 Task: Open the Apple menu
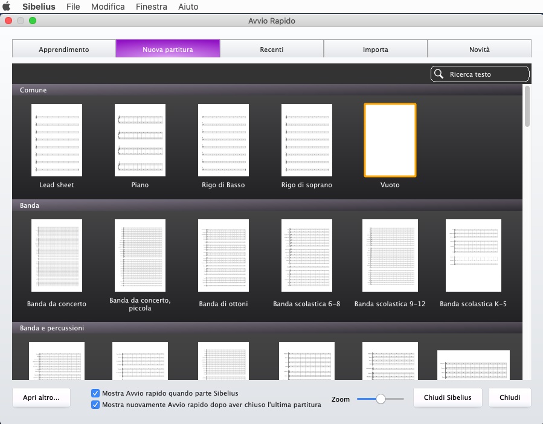pyautogui.click(x=6, y=7)
